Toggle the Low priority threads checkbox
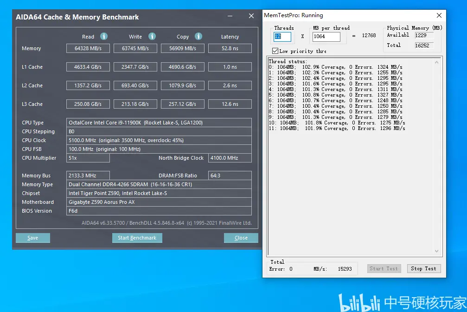The height and width of the screenshot is (312, 467). pyautogui.click(x=275, y=51)
